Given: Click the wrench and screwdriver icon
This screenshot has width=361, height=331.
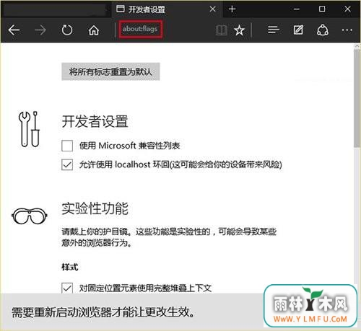Looking at the screenshot, I should point(29,129).
